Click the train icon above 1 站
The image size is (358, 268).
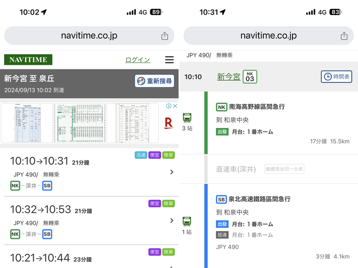pos(187,221)
